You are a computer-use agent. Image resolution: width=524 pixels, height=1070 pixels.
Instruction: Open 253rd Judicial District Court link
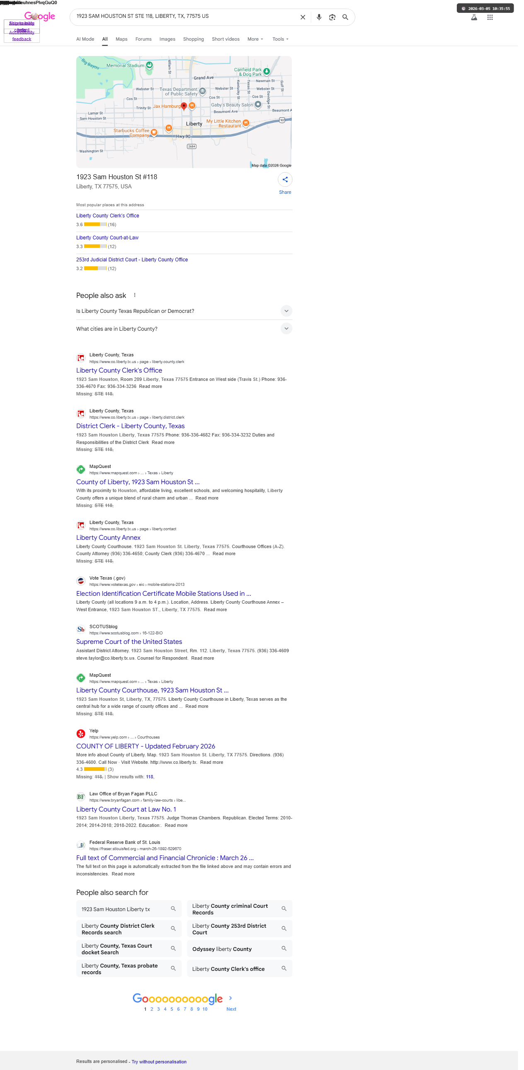click(132, 260)
